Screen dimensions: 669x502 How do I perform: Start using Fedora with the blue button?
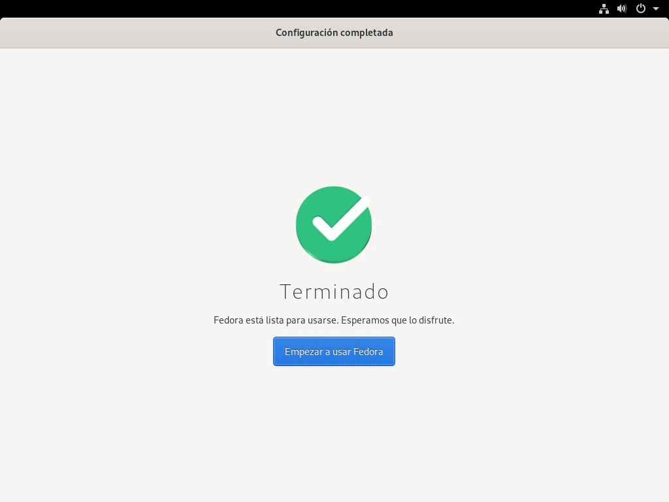(x=334, y=351)
